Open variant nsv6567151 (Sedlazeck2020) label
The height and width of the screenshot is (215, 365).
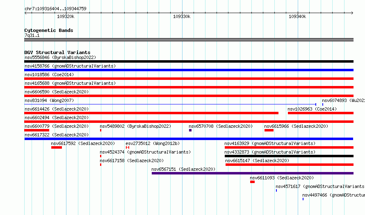pyautogui.click(x=183, y=169)
